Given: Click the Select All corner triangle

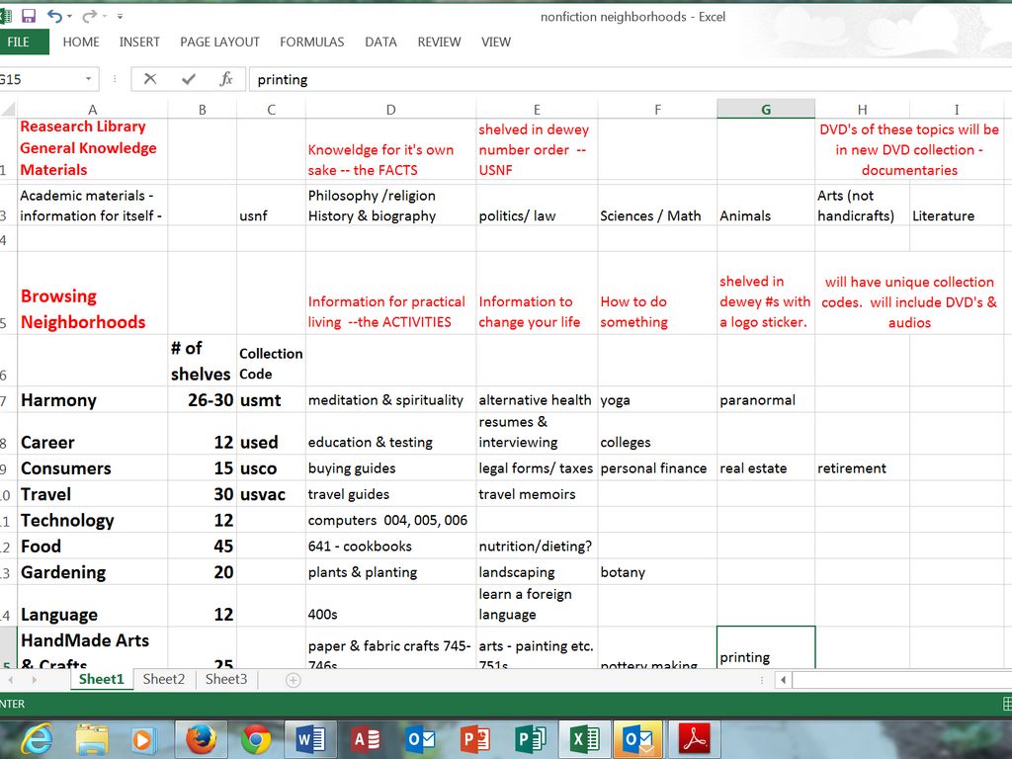Looking at the screenshot, I should 8,109.
